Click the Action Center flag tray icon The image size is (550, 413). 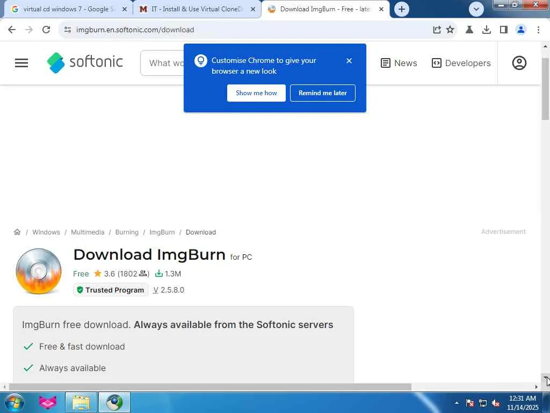coord(470,403)
